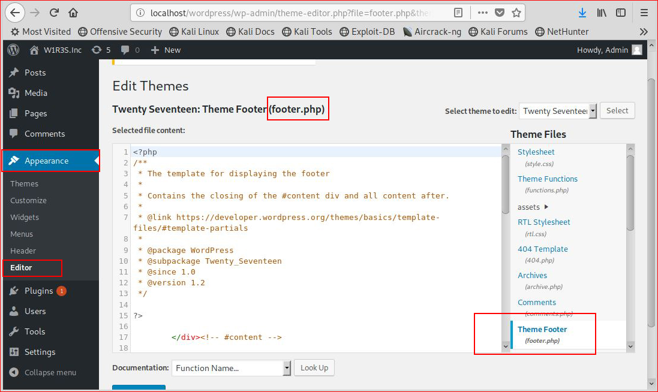Toggle the browser sidebar icon
The height and width of the screenshot is (392, 658).
pos(621,13)
